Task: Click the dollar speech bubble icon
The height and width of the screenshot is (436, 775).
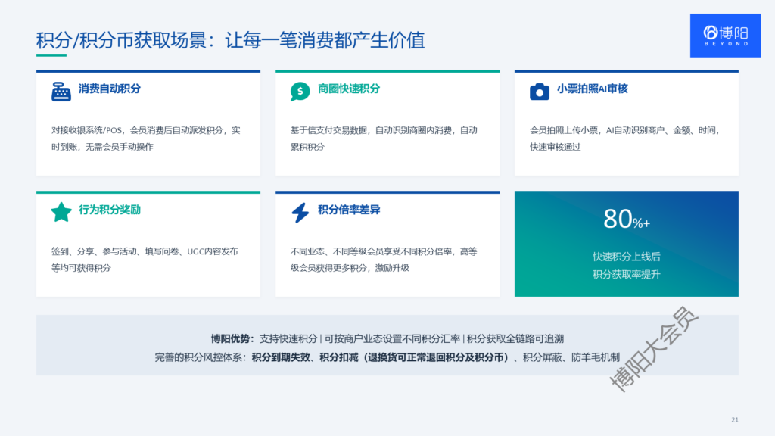Action: 300,92
